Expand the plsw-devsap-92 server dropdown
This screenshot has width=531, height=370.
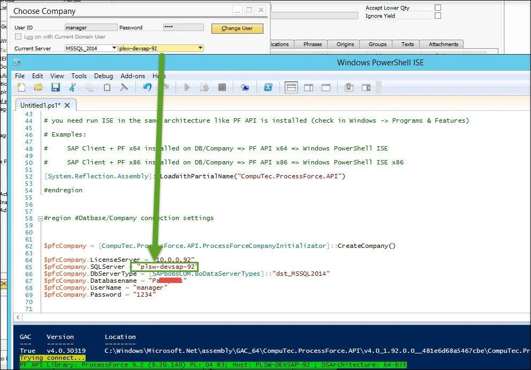(x=200, y=48)
